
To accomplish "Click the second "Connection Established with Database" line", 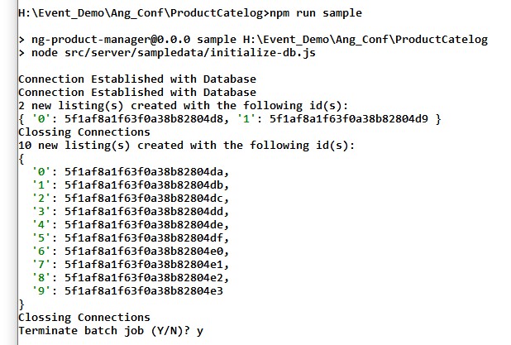I will [136, 93].
